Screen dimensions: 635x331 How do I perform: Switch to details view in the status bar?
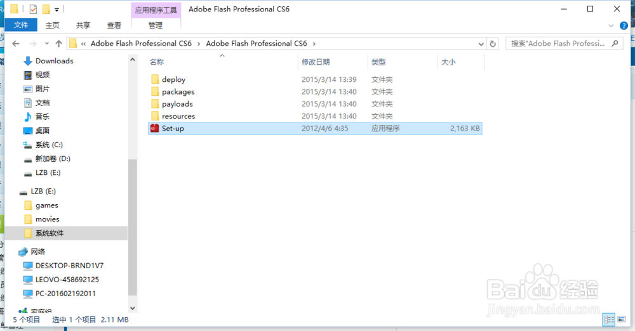click(609, 319)
